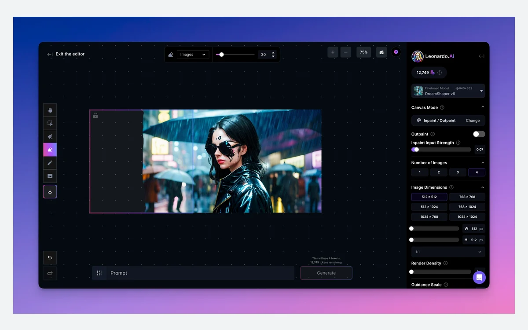Click the Change canvas mode button
This screenshot has width=528, height=330.
click(x=473, y=121)
